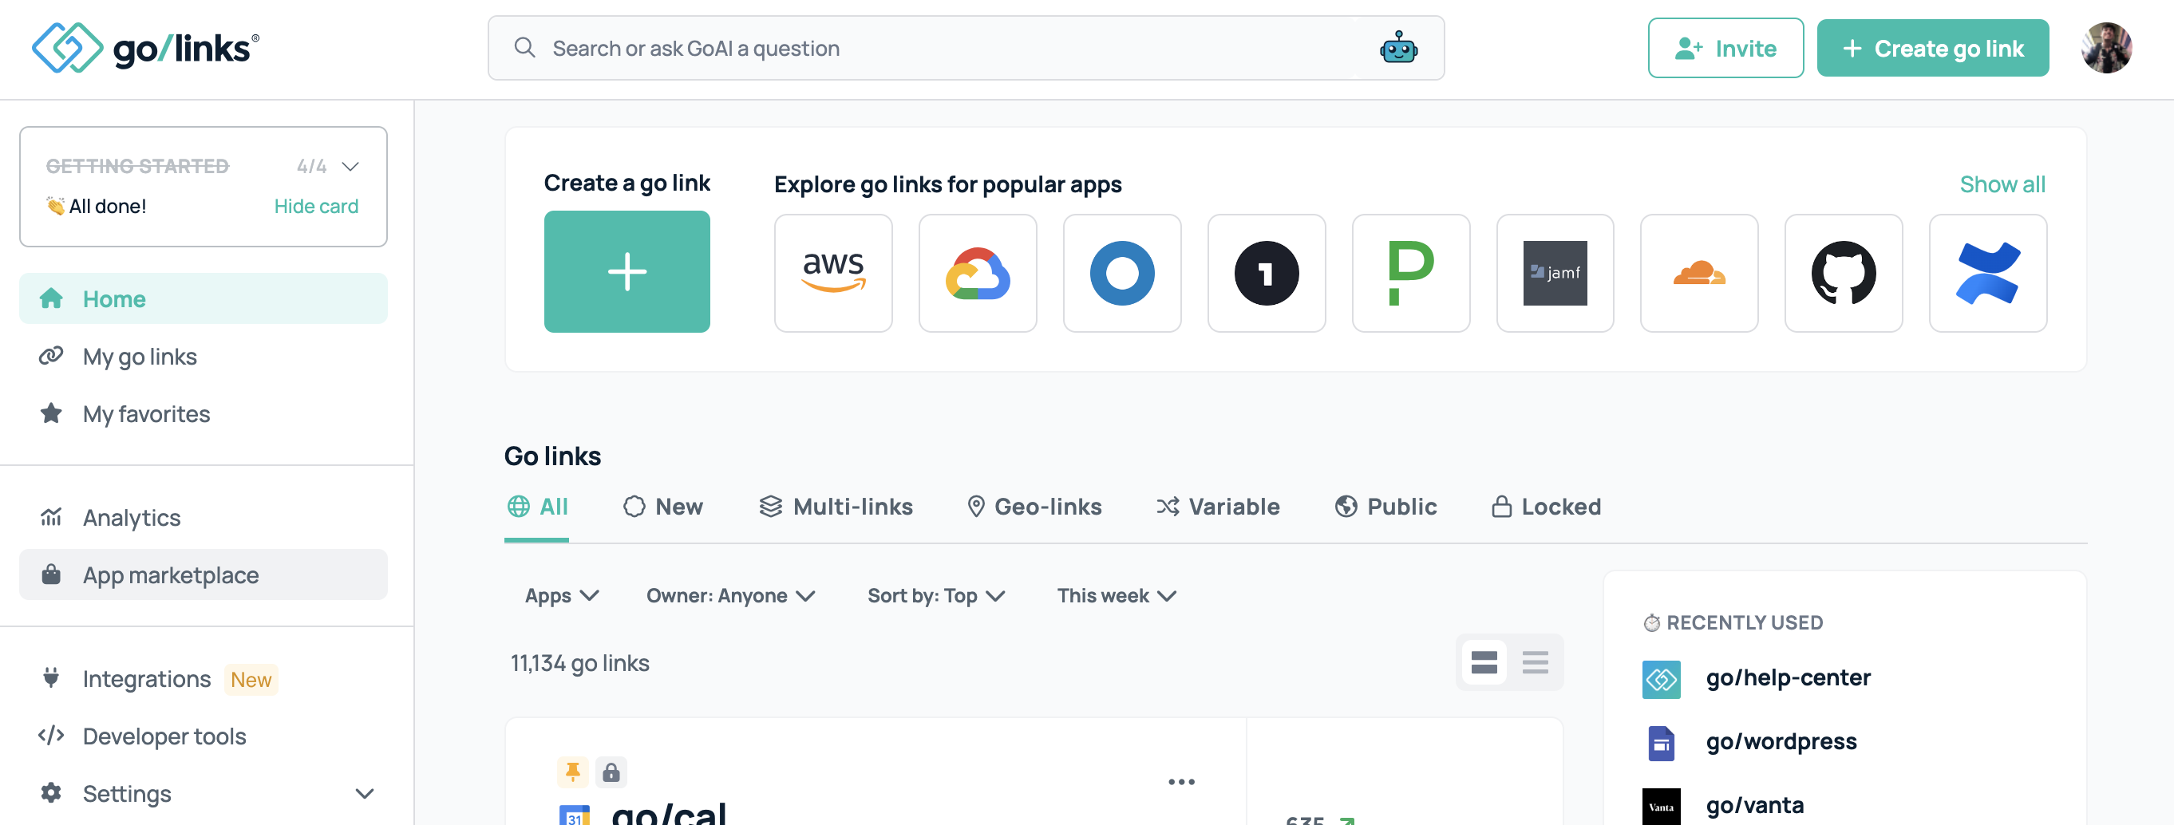Image resolution: width=2174 pixels, height=825 pixels.
Task: Select the Locked tab
Action: pyautogui.click(x=1546, y=506)
